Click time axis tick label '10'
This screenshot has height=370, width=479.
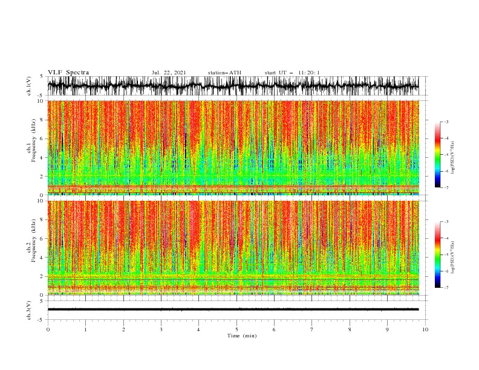[x=425, y=329]
